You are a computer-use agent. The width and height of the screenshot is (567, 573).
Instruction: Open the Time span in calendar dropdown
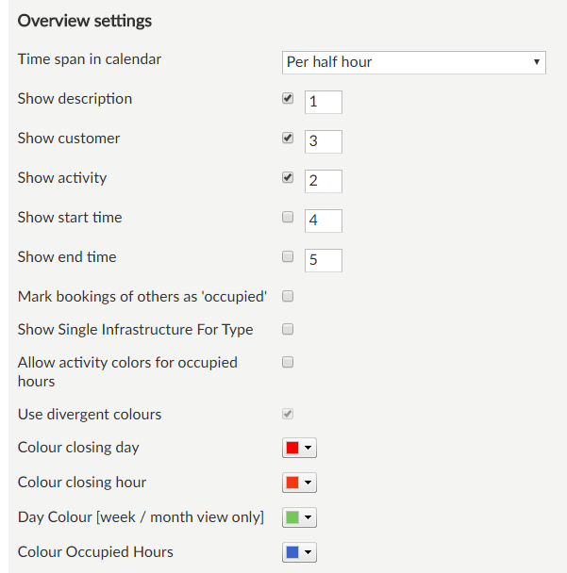pyautogui.click(x=414, y=62)
